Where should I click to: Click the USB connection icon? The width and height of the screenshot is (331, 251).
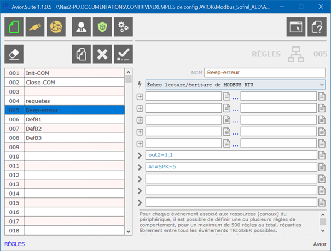tap(35, 27)
